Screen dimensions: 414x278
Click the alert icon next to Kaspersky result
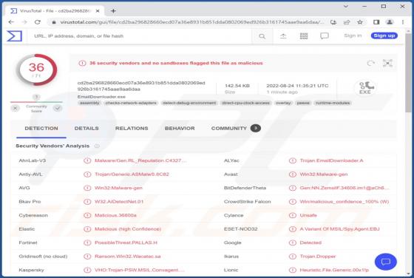point(87,270)
